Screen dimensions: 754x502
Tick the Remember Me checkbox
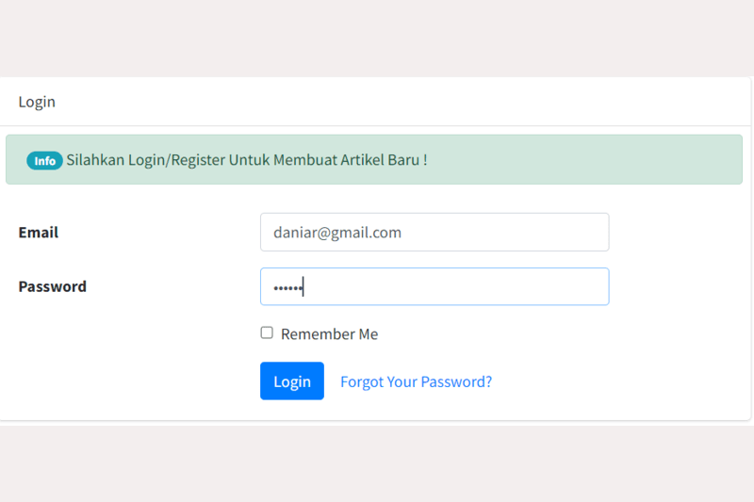(x=267, y=332)
